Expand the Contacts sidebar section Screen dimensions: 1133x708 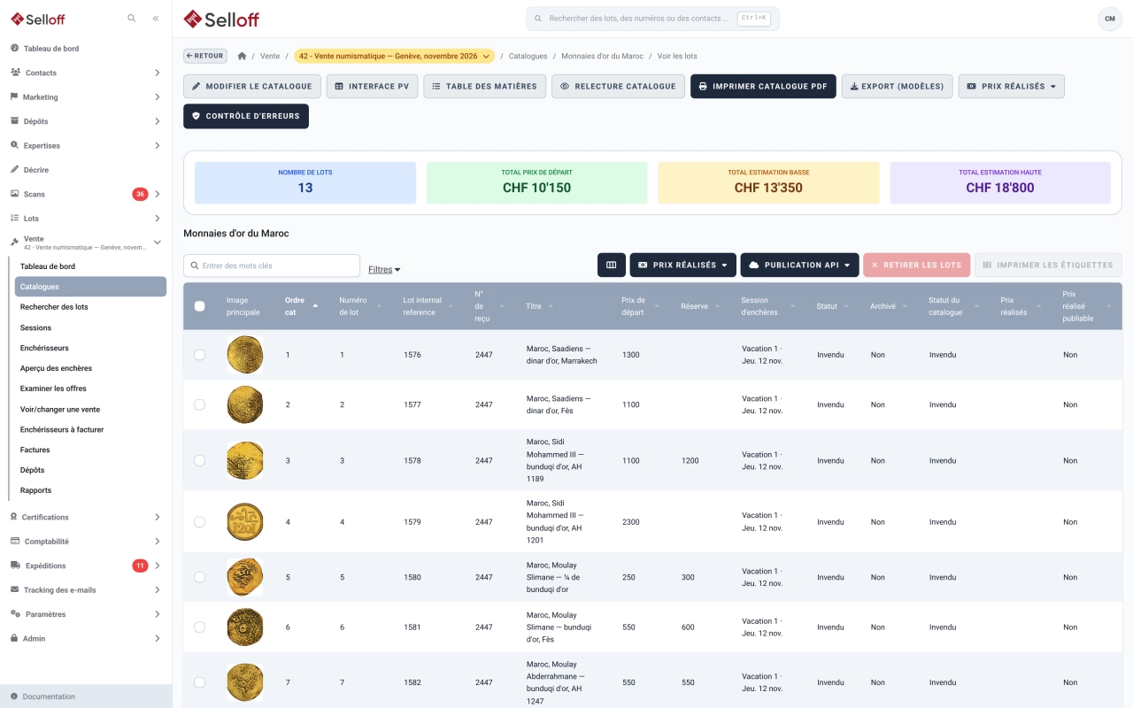tap(86, 73)
